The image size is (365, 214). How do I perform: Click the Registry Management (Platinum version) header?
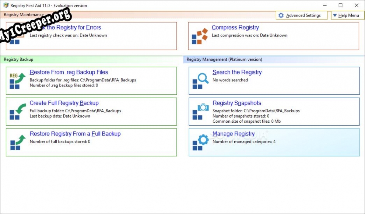(224, 59)
